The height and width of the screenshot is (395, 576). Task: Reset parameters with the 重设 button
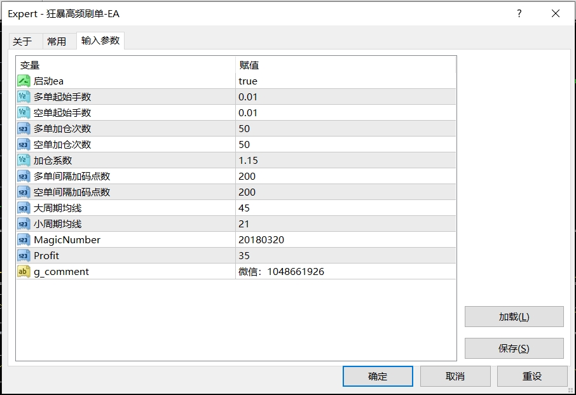click(532, 377)
